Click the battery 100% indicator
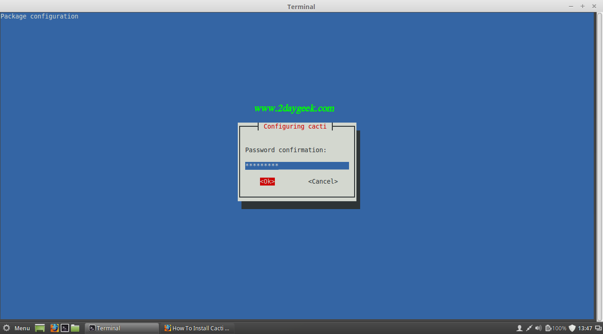This screenshot has width=603, height=334. (x=556, y=328)
